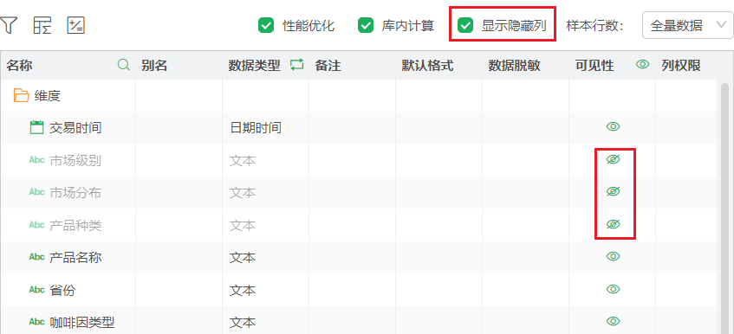734x334 pixels.
Task: Toggle the 库内计算 checkbox
Action: (x=366, y=25)
